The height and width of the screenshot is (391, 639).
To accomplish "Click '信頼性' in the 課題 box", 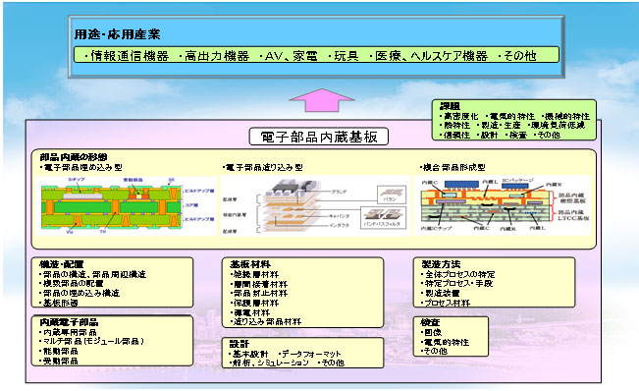I will pyautogui.click(x=456, y=135).
